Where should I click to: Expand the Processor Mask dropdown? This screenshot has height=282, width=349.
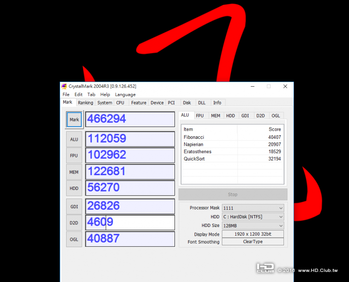click(x=253, y=208)
